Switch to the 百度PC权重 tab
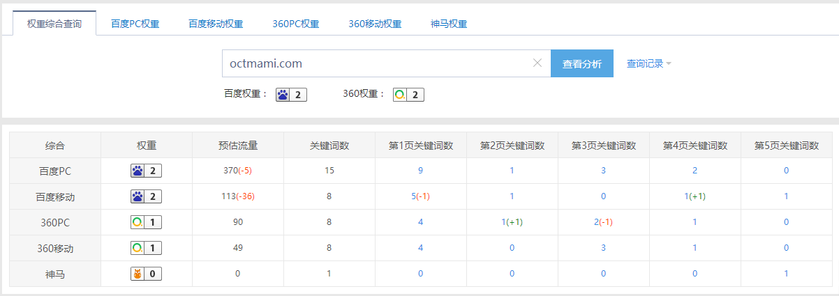Screen dimensions: 839x296 [135, 24]
